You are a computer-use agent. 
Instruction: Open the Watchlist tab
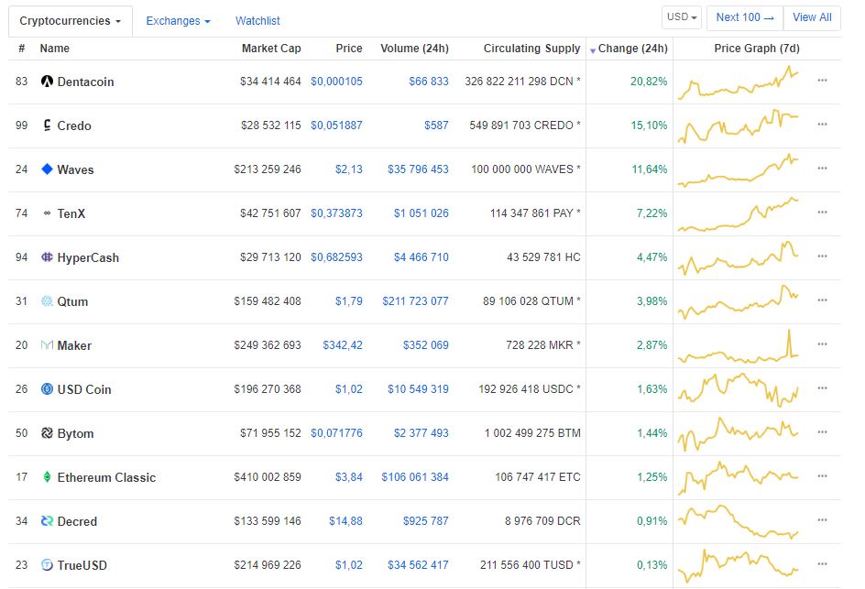(x=257, y=21)
